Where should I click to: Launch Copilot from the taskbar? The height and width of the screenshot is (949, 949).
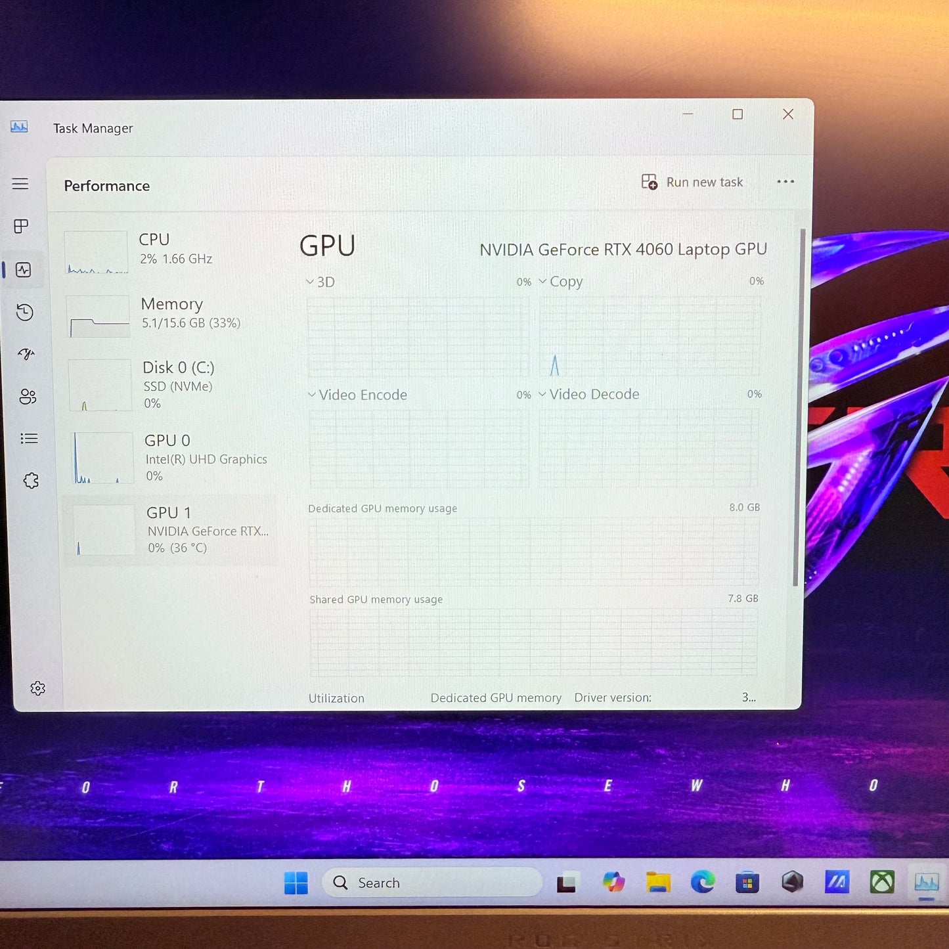613,882
